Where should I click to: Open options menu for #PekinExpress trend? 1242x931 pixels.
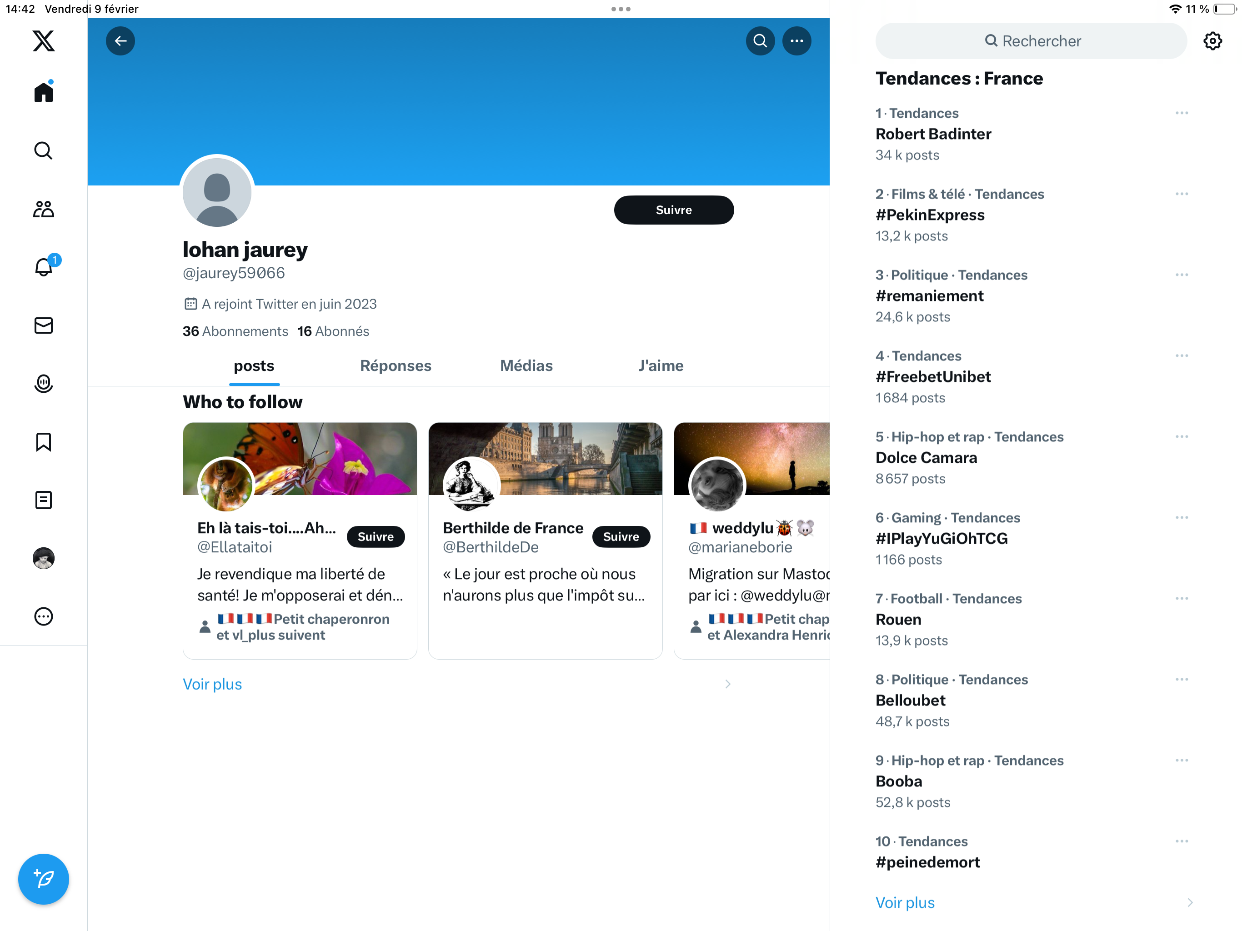(x=1182, y=194)
